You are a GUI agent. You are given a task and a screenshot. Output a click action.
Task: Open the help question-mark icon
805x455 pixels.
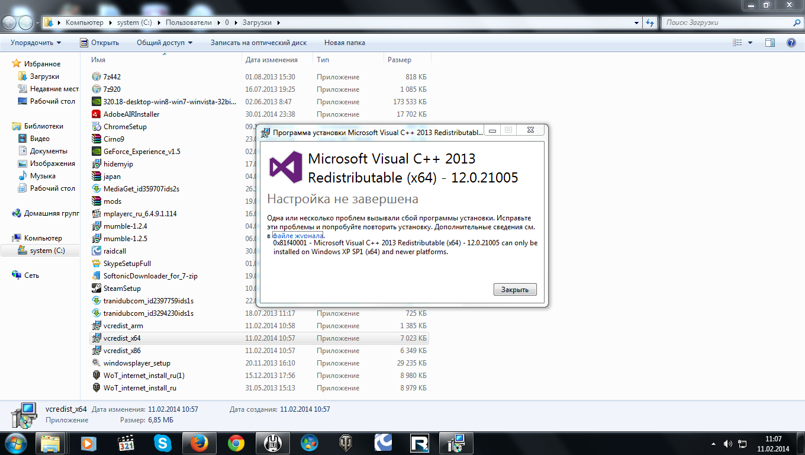[791, 43]
